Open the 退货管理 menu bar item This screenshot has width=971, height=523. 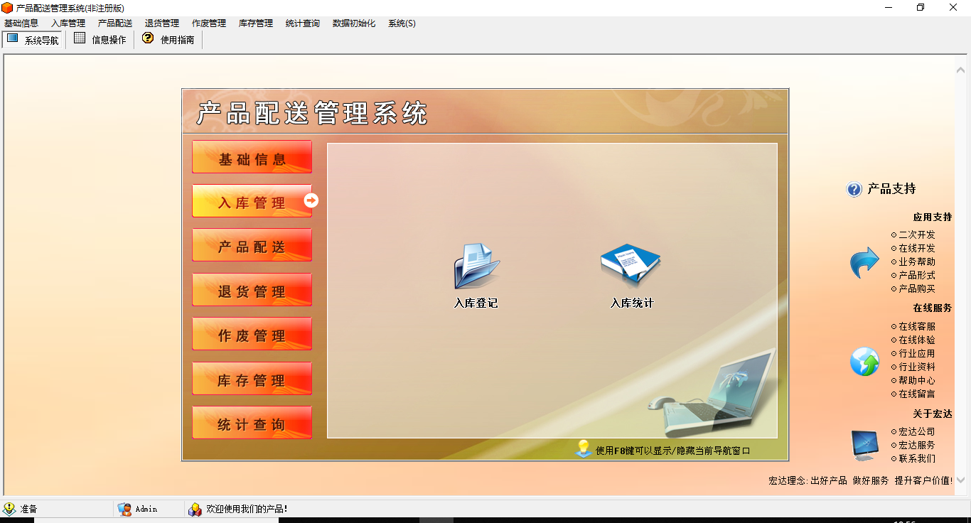[162, 23]
